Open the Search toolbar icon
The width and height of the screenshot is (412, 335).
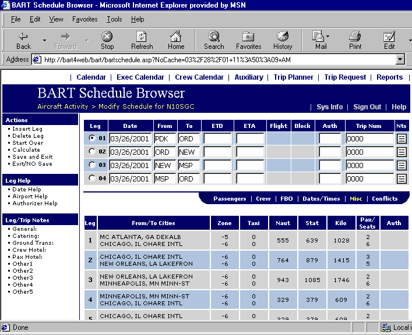(214, 40)
